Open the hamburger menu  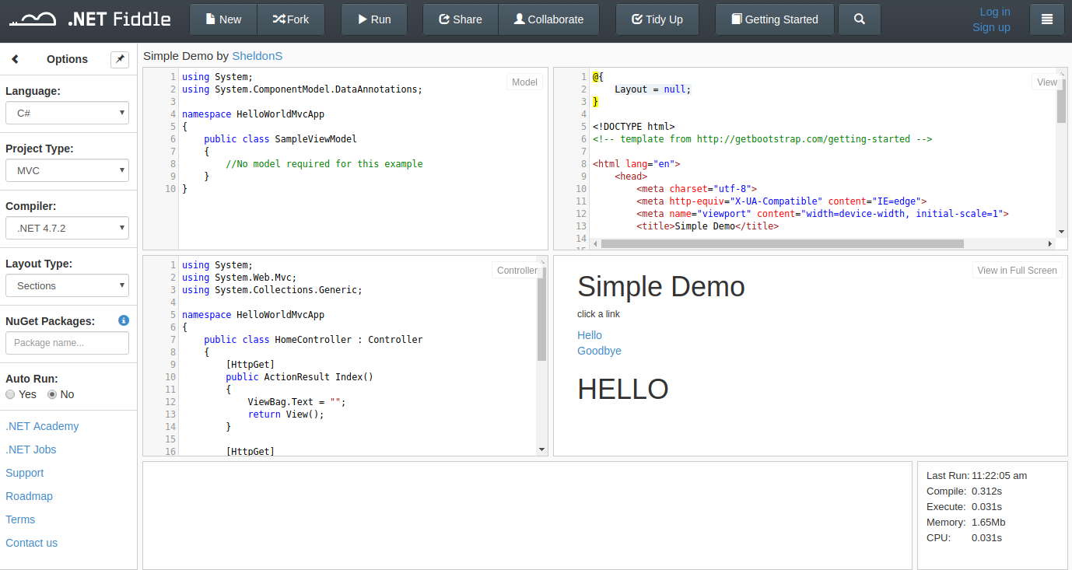[1046, 19]
